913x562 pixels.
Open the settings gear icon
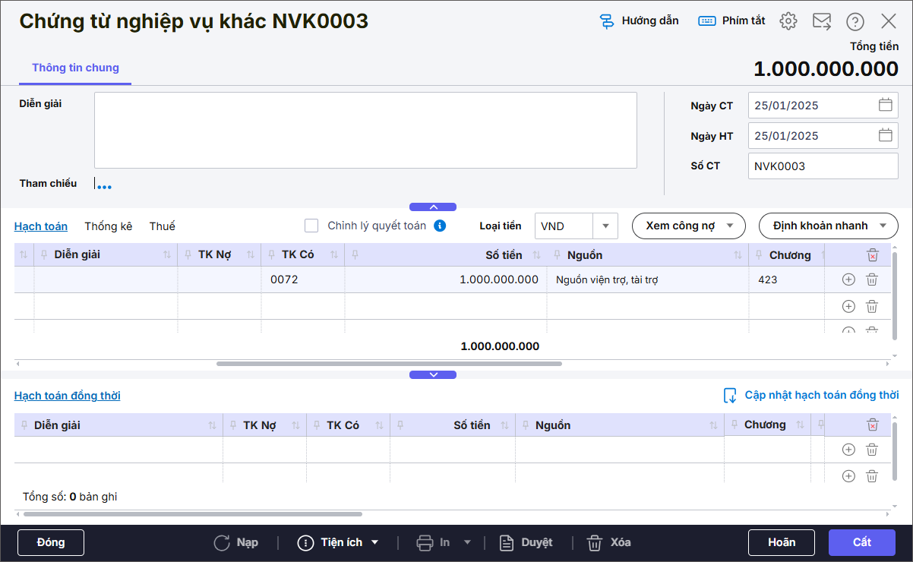[788, 21]
